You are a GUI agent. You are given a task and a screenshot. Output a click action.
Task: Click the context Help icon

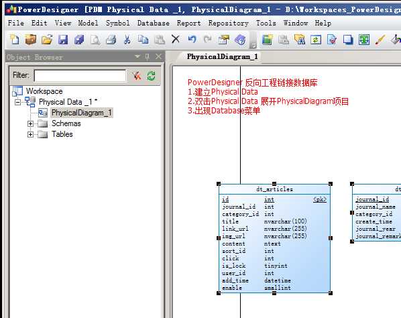(240, 40)
